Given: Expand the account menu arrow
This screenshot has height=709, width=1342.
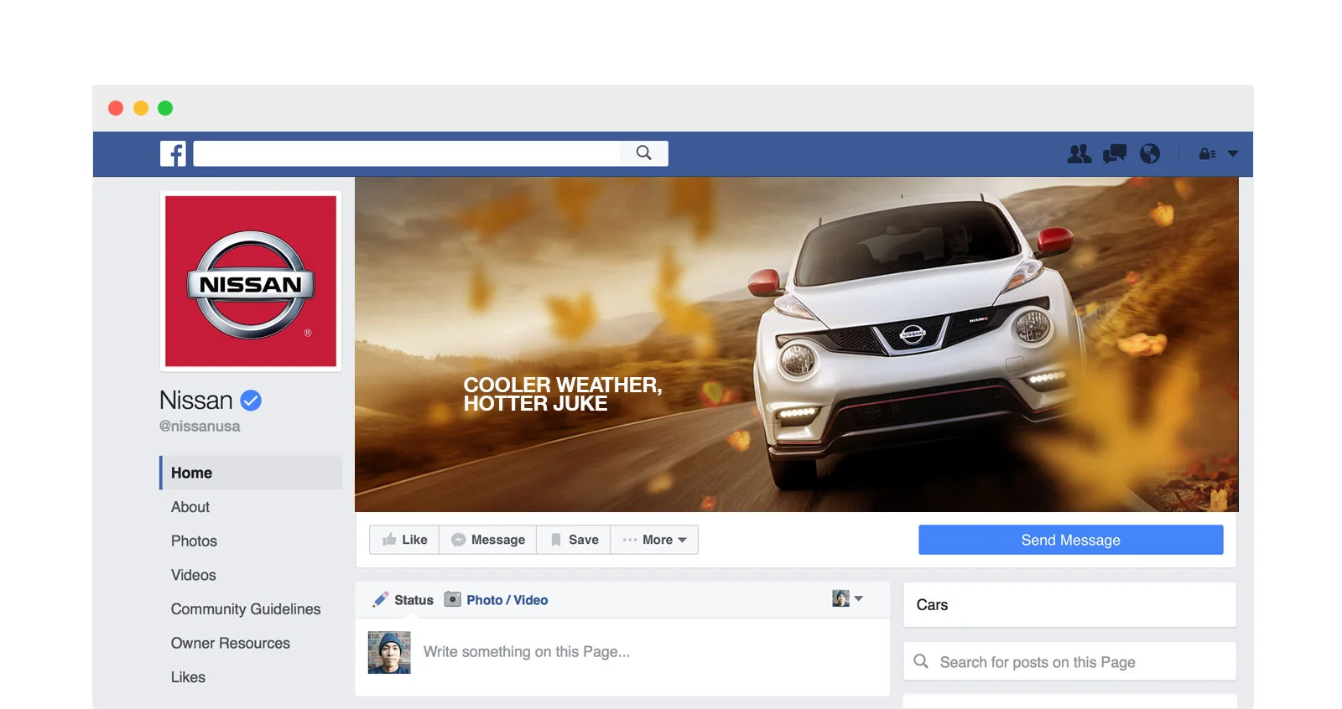Looking at the screenshot, I should click(x=1233, y=153).
